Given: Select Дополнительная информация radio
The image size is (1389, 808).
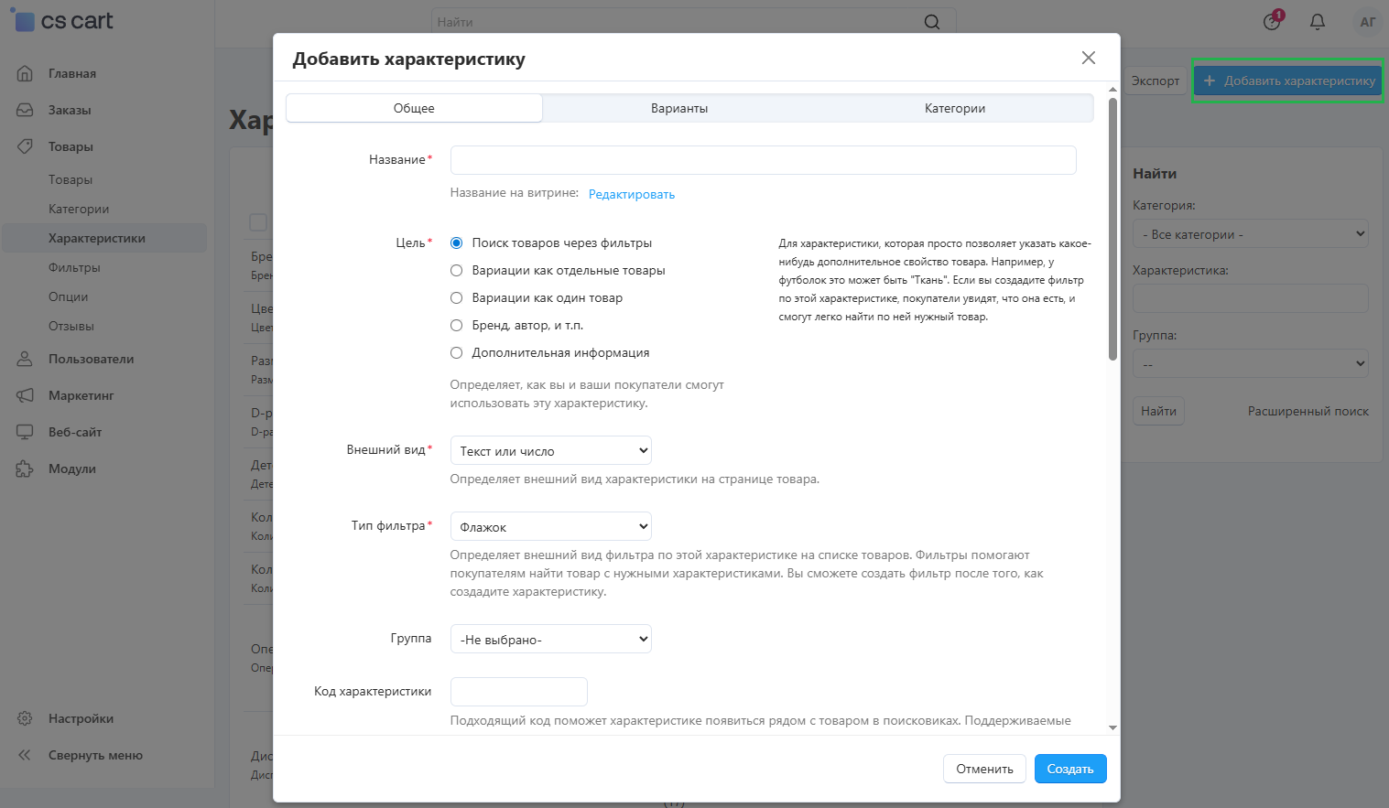Looking at the screenshot, I should pyautogui.click(x=456, y=353).
